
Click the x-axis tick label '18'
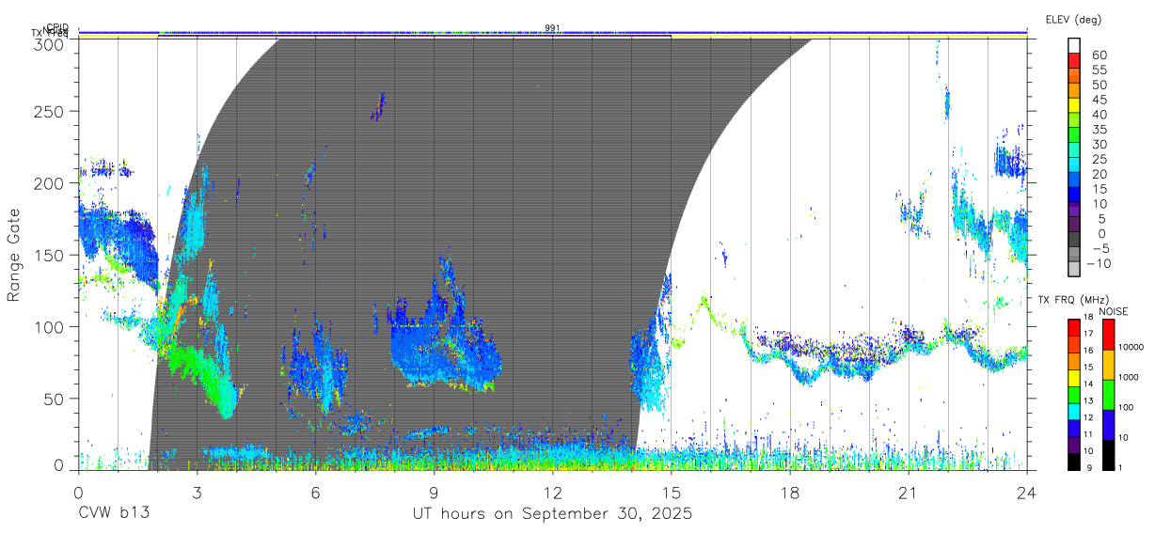tap(789, 493)
